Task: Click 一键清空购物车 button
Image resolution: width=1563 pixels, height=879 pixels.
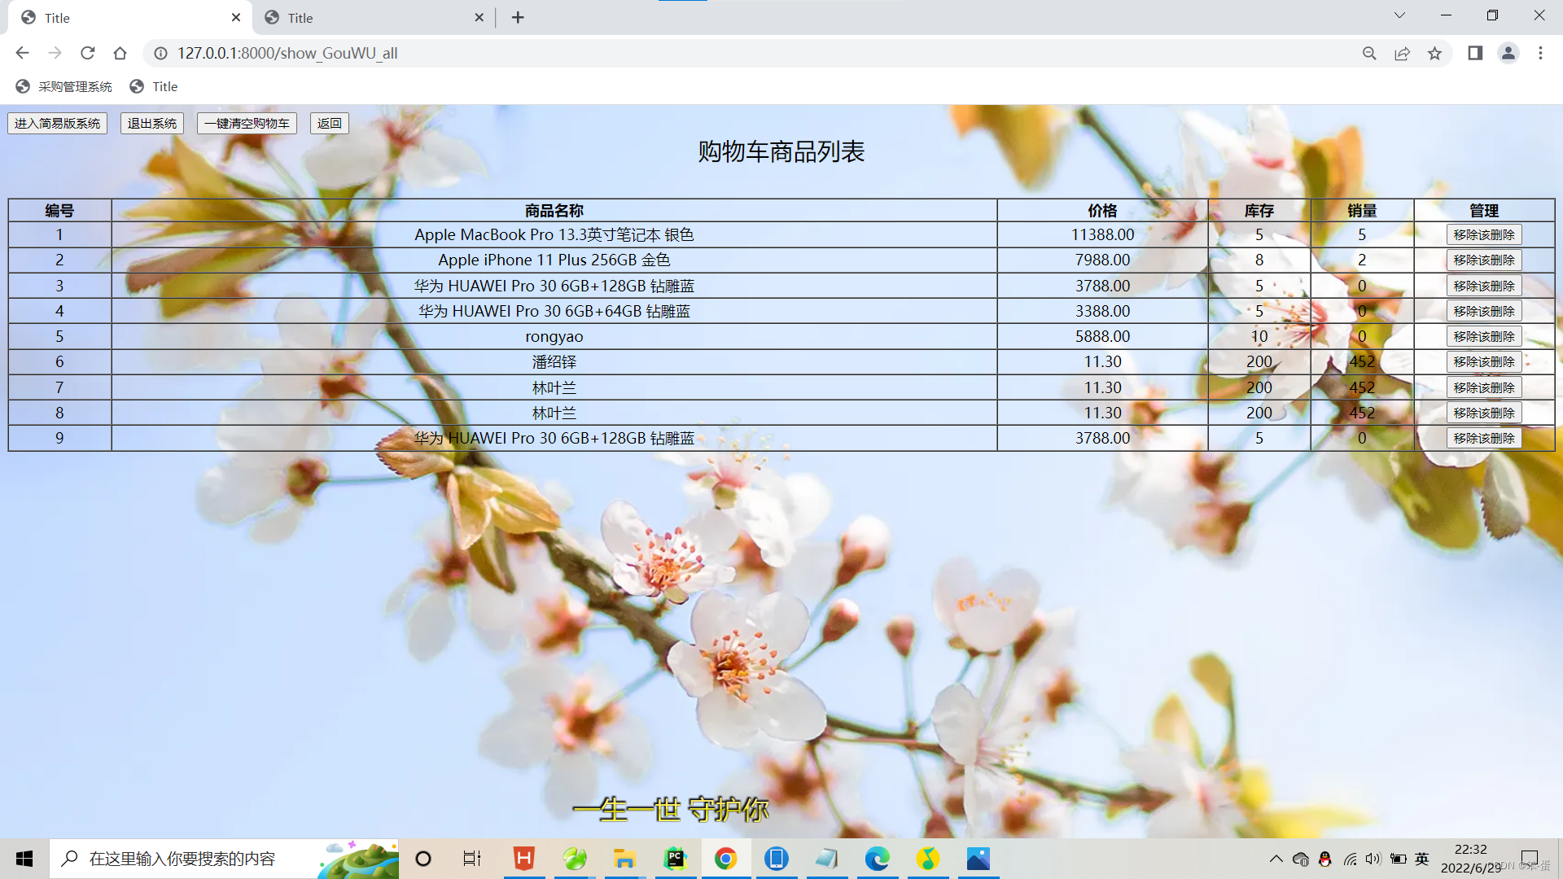Action: click(x=247, y=123)
